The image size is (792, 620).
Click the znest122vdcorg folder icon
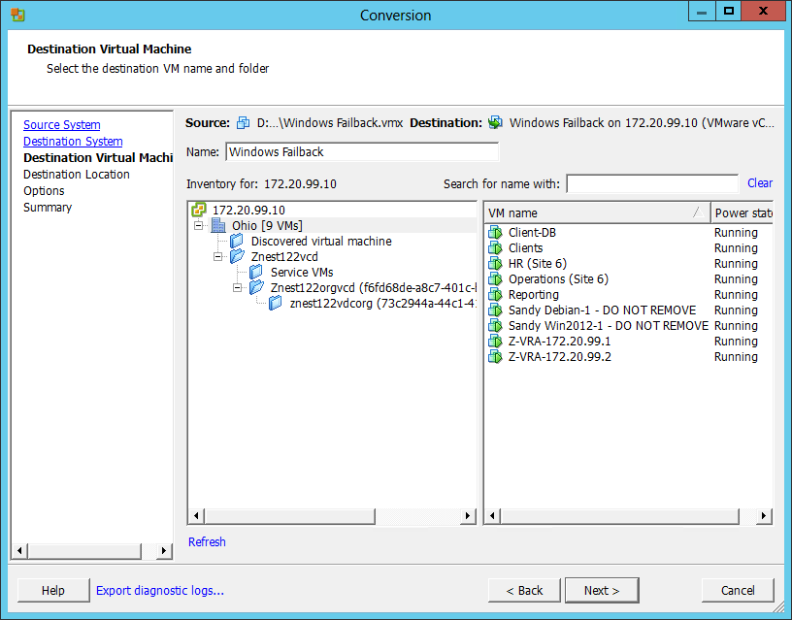(276, 303)
